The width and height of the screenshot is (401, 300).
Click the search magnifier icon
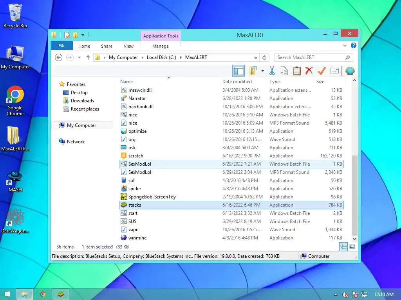pyautogui.click(x=347, y=57)
